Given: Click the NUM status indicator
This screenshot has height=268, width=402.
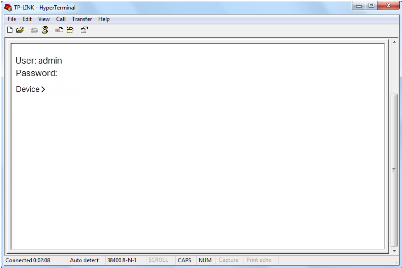Looking at the screenshot, I should [x=205, y=260].
